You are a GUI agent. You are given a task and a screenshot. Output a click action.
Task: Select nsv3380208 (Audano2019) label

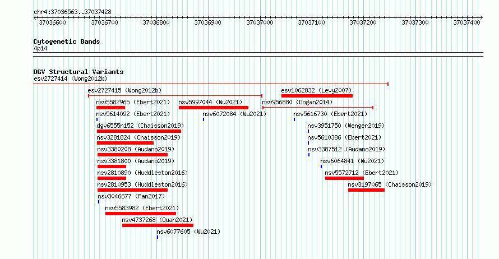pos(136,149)
